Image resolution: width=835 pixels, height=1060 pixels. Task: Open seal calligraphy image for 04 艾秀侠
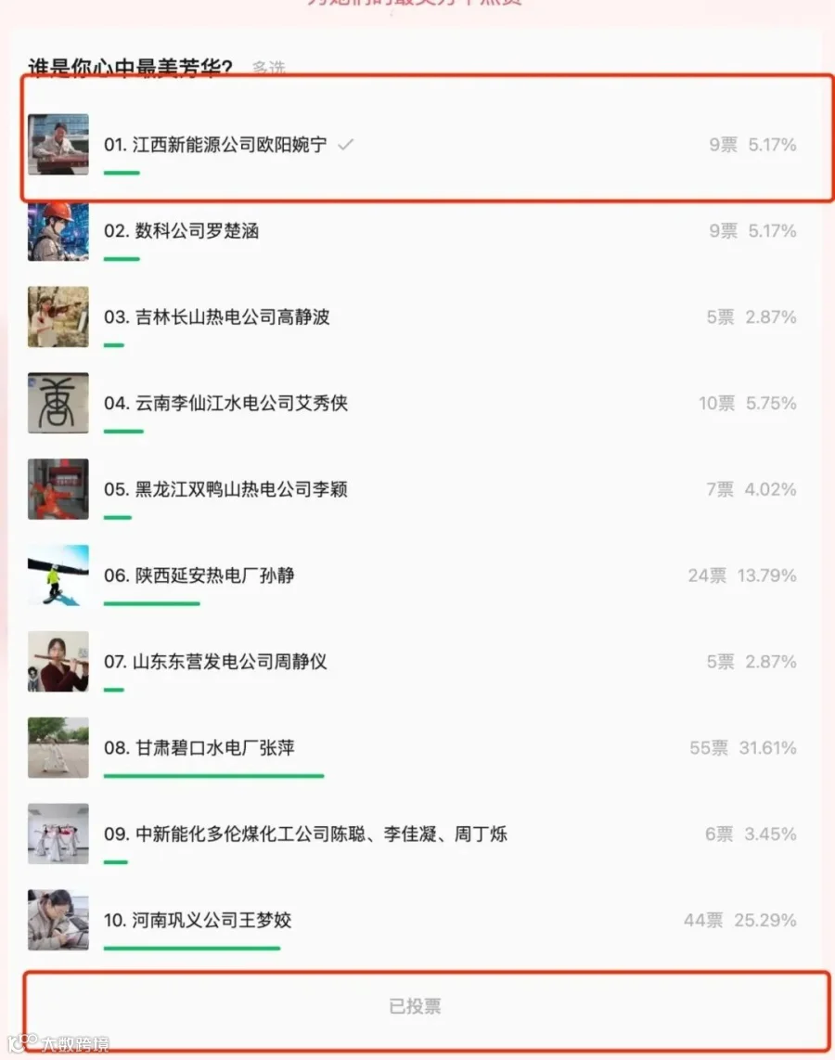pyautogui.click(x=58, y=403)
